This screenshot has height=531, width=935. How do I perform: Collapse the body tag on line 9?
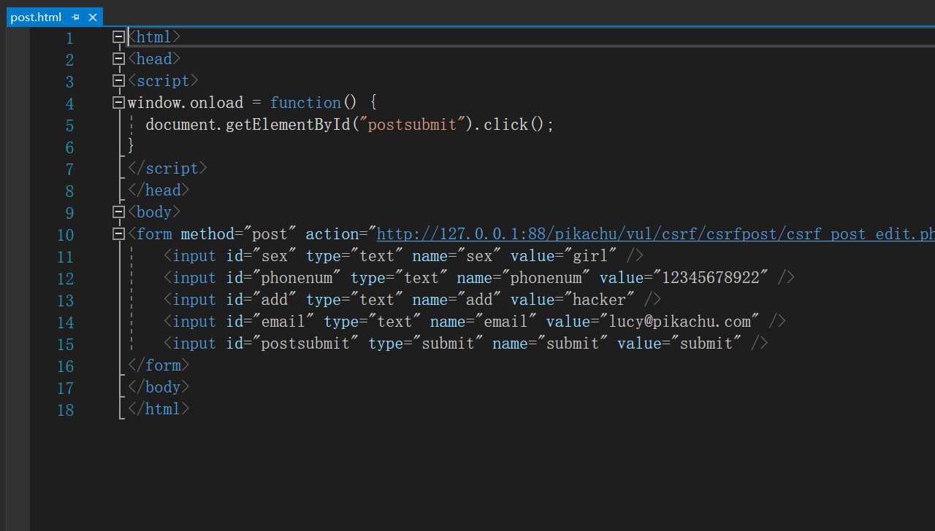point(118,212)
